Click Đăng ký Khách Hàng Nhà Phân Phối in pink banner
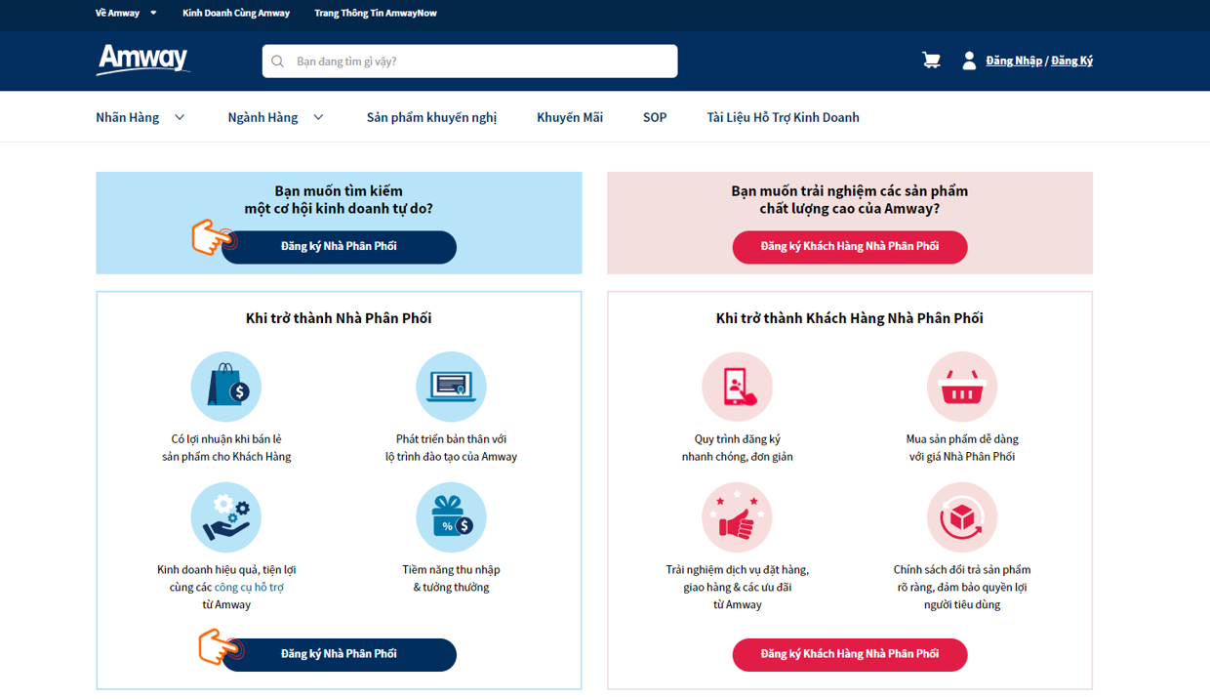Viewport: 1210px width, 699px height. click(x=850, y=247)
